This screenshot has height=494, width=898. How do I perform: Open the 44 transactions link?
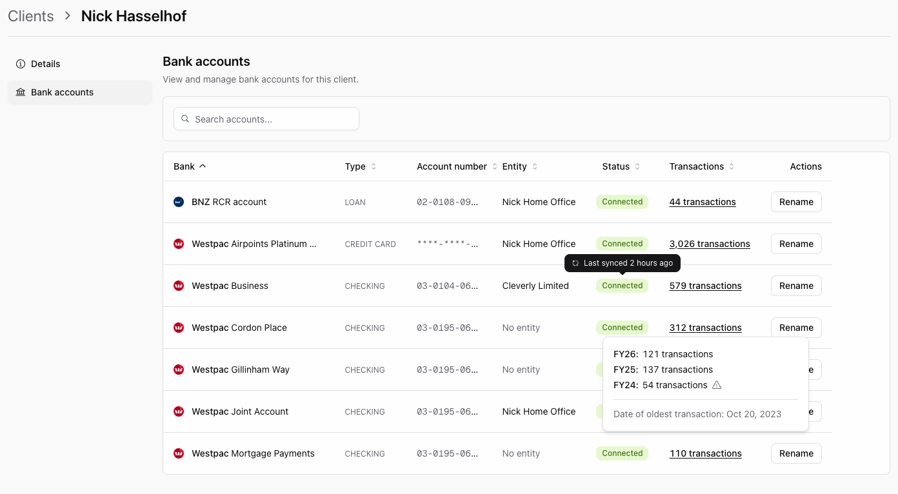coord(703,202)
